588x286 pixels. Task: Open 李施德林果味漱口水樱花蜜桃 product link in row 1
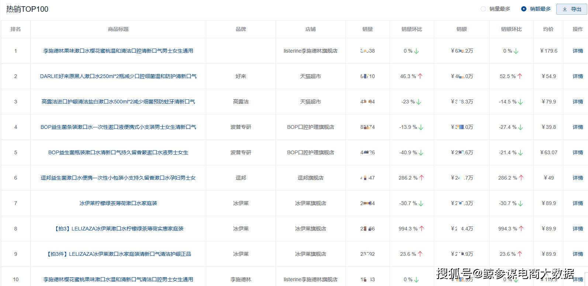(x=118, y=51)
